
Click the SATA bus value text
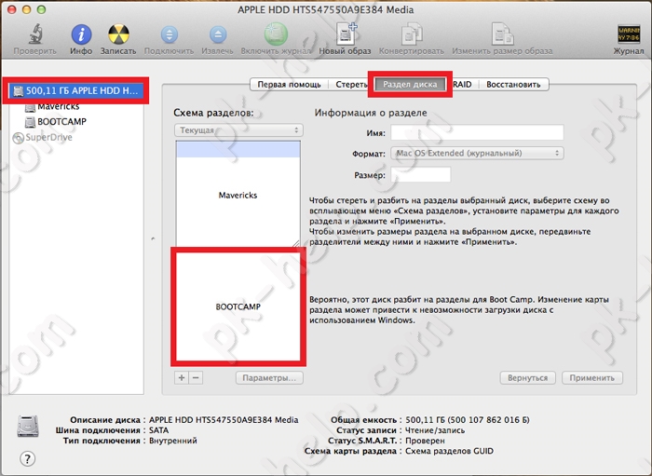159,430
